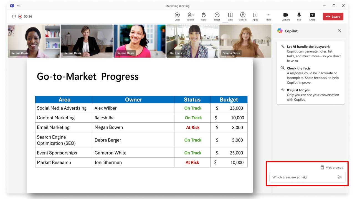Click owner 'Joni Sherman'

108,163
